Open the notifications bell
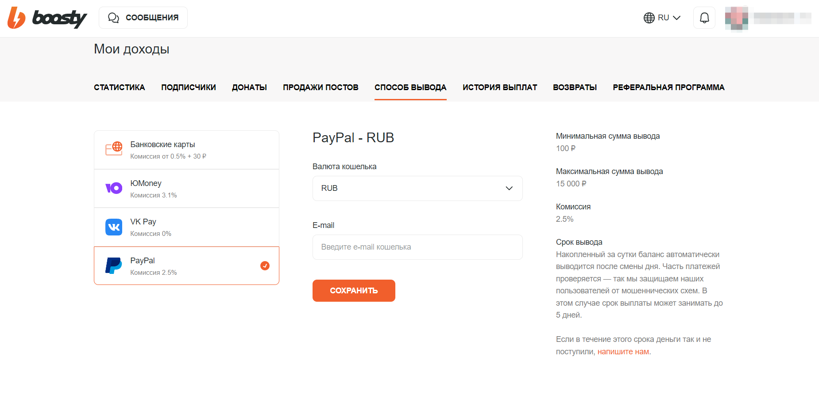Viewport: 819px width, 402px height. (x=704, y=18)
